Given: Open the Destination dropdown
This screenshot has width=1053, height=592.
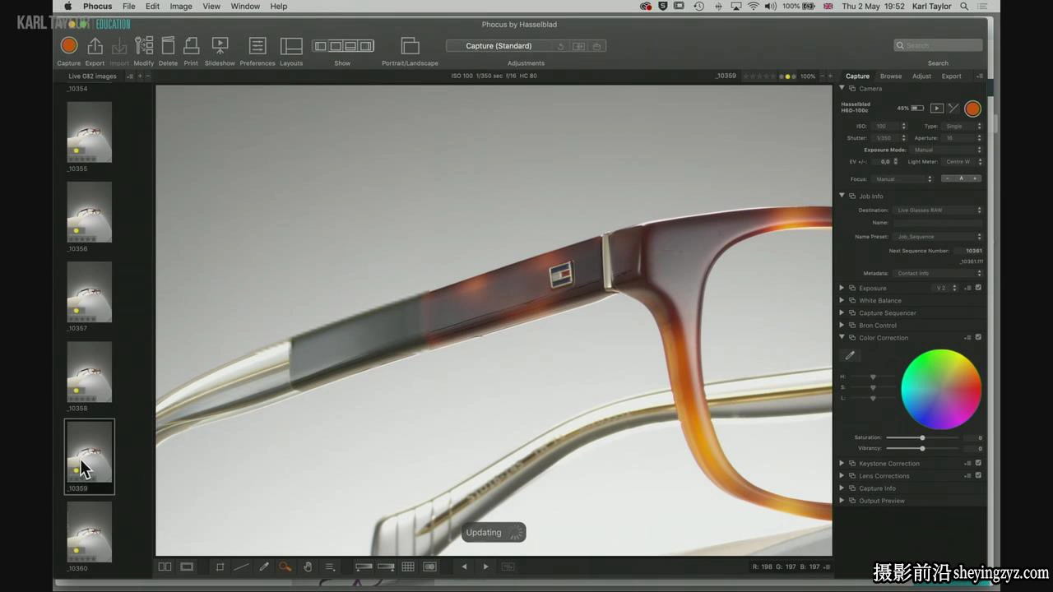Looking at the screenshot, I should [x=938, y=210].
